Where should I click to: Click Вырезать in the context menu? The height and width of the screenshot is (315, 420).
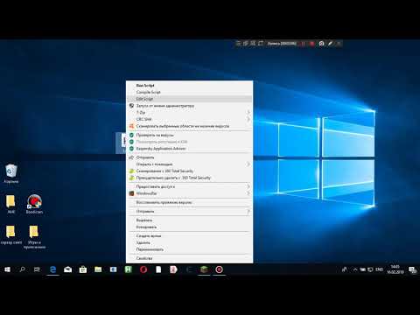coord(144,220)
